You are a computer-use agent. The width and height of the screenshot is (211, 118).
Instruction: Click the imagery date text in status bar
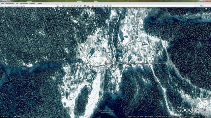pyautogui.click(x=136, y=117)
